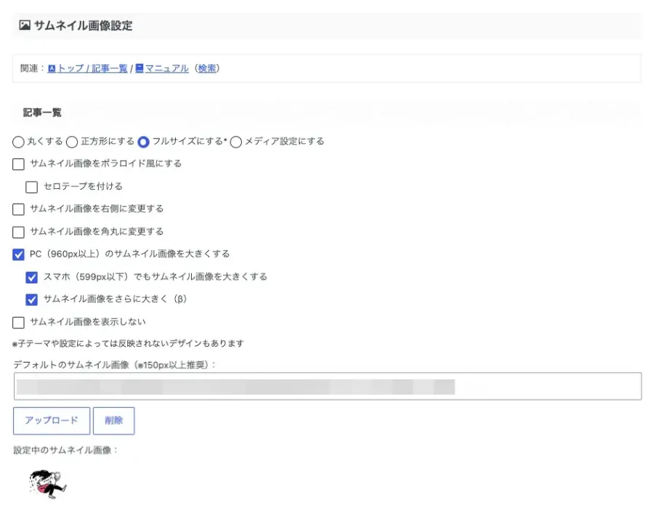The image size is (654, 516).
Task: Click the icon before トップ / 記事一覧
Action: [52, 68]
